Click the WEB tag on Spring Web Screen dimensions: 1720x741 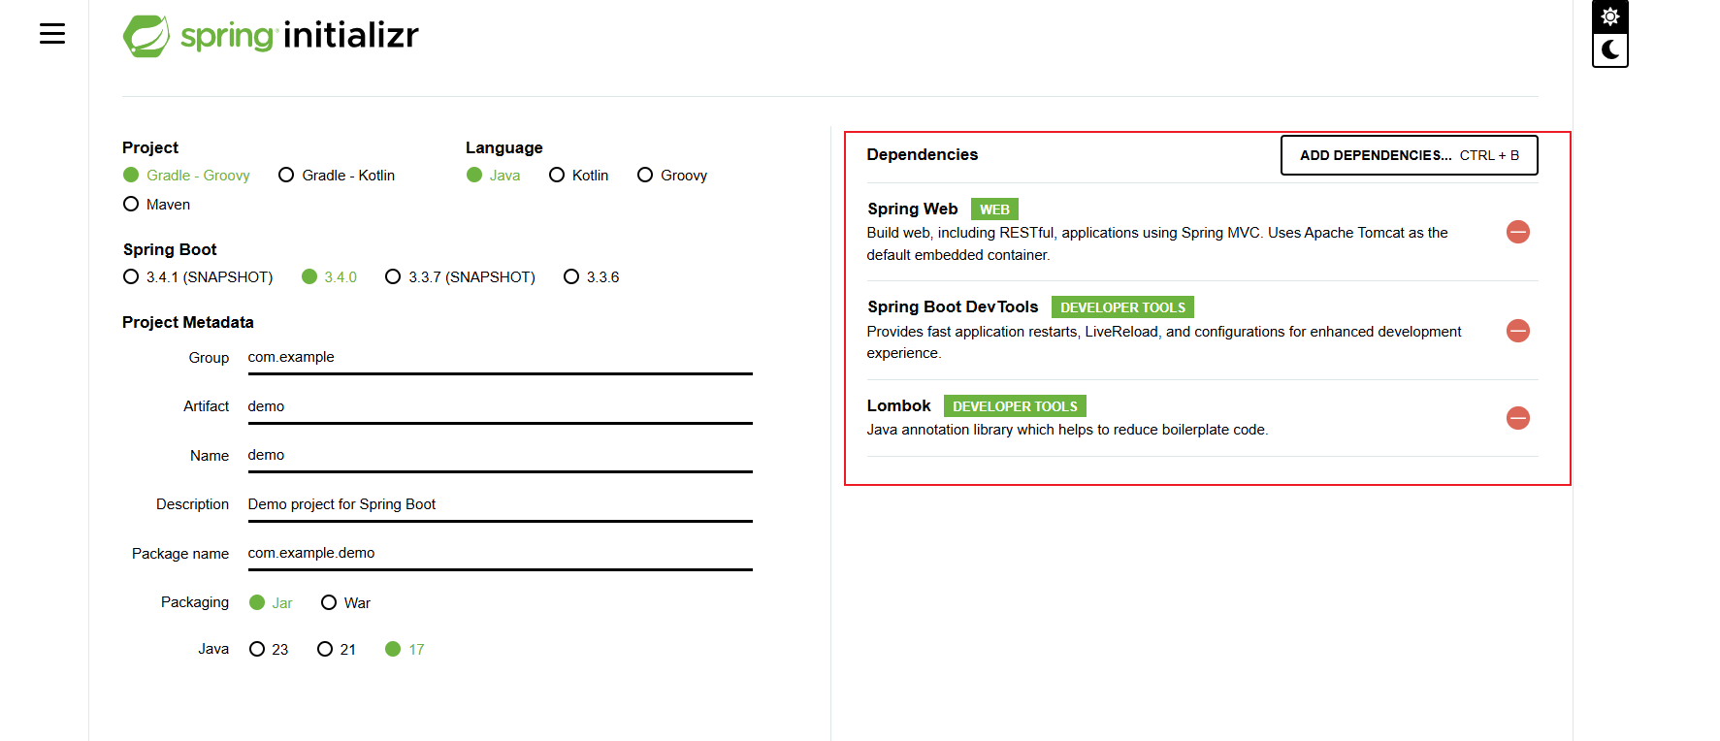point(994,209)
